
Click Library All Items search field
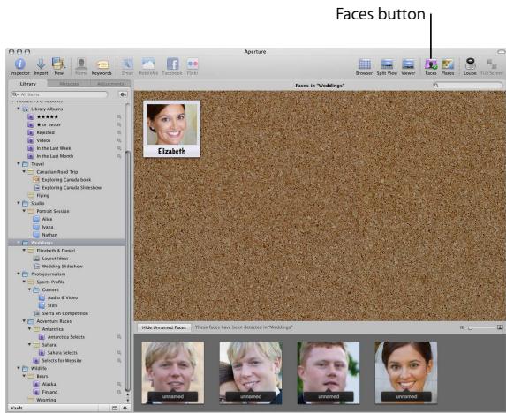pyautogui.click(x=59, y=94)
